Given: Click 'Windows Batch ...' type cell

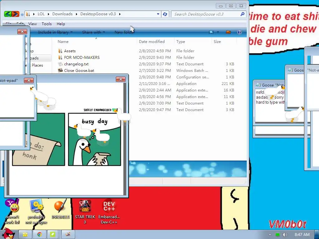Looking at the screenshot, I should [x=192, y=71].
